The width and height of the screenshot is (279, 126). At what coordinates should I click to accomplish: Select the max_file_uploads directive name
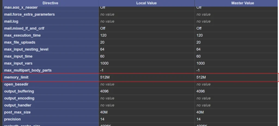tap(20, 42)
